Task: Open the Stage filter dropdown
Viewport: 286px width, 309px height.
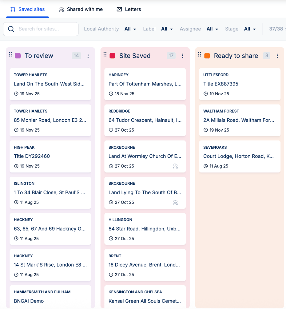Action: (250, 29)
